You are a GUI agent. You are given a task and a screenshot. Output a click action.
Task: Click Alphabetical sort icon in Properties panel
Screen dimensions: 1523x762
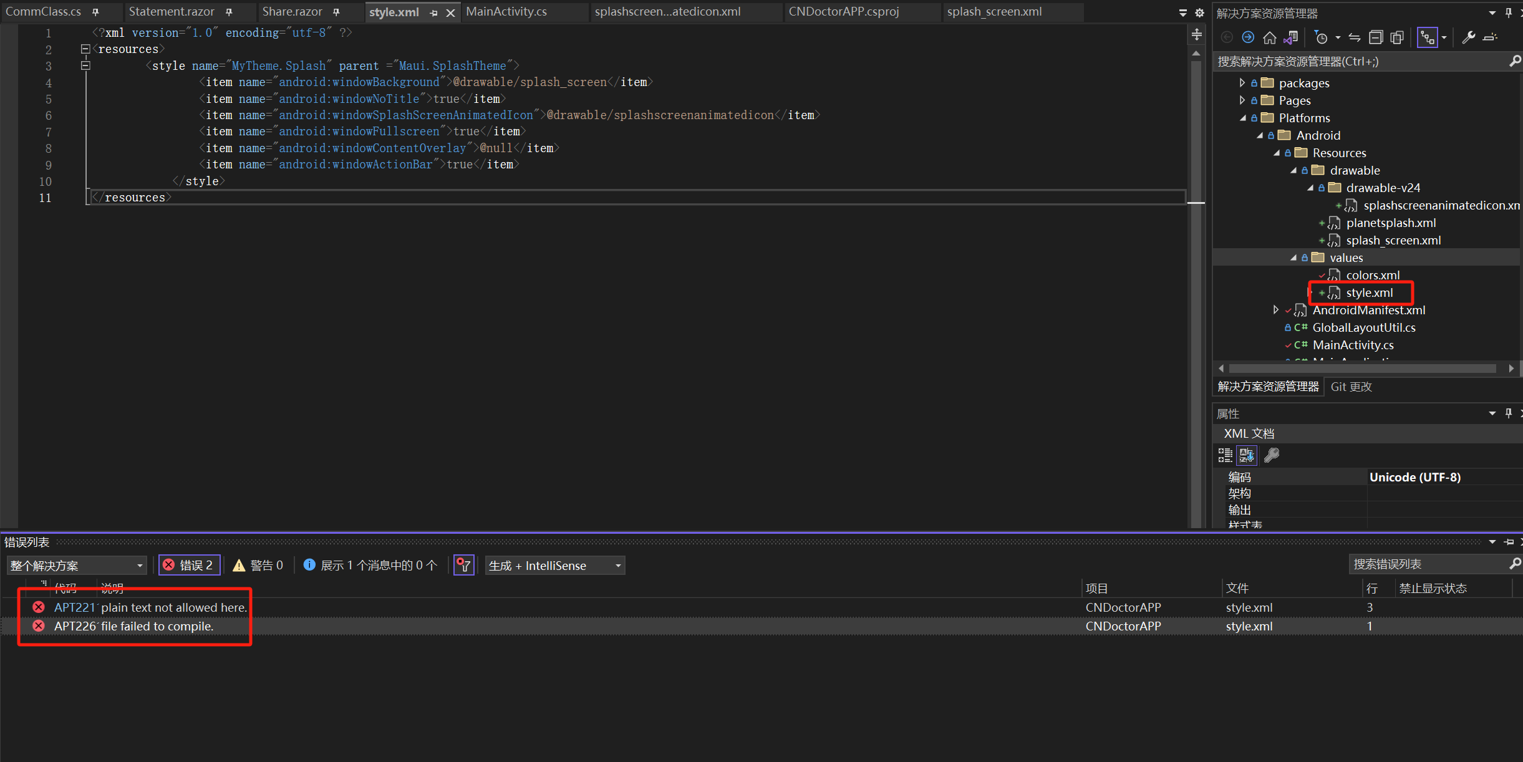click(x=1247, y=455)
